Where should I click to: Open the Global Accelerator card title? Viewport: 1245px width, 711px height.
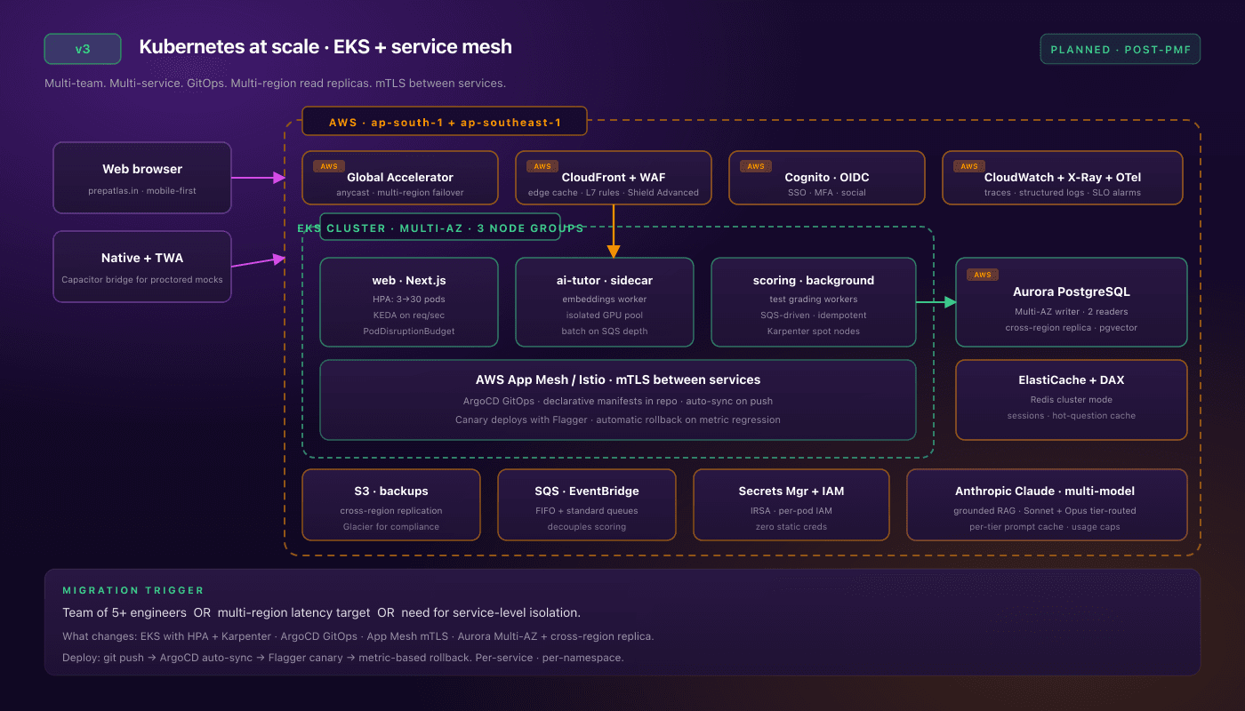pyautogui.click(x=400, y=178)
